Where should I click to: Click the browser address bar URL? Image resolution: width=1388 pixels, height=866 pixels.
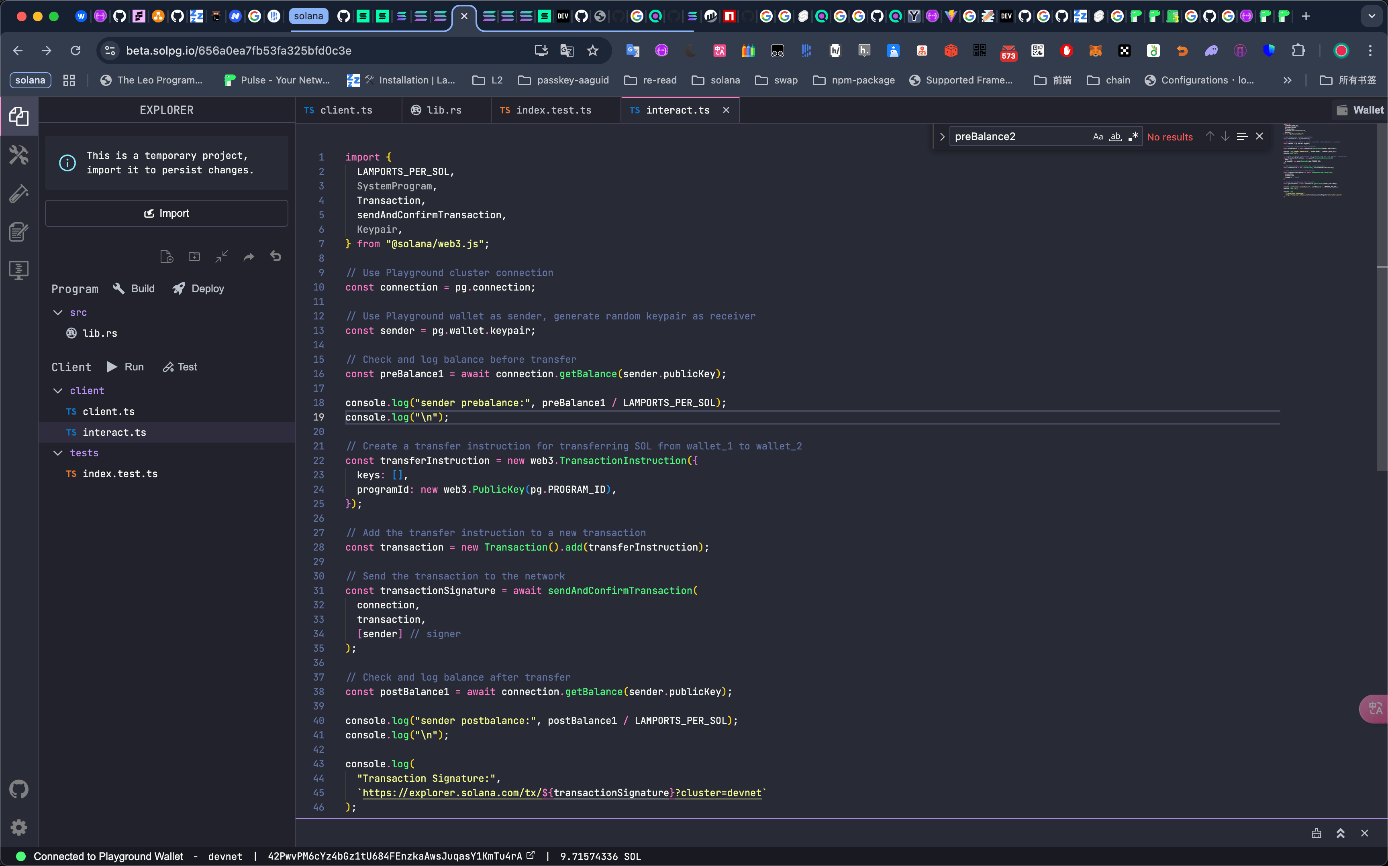[239, 51]
